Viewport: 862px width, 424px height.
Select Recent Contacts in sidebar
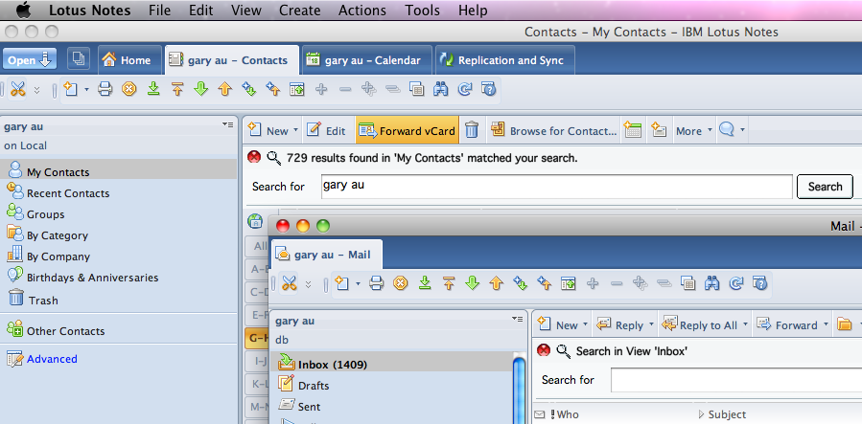[x=68, y=193]
